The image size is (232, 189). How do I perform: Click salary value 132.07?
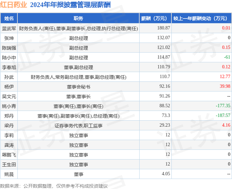pos(163,38)
